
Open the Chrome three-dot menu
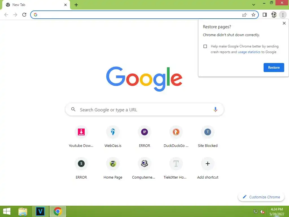283,15
